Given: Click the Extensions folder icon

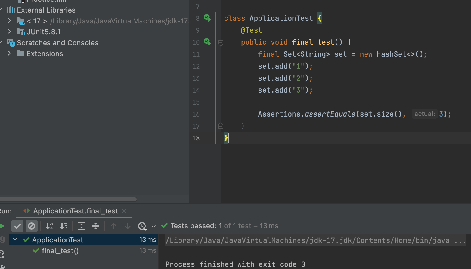Looking at the screenshot, I should coord(21,53).
